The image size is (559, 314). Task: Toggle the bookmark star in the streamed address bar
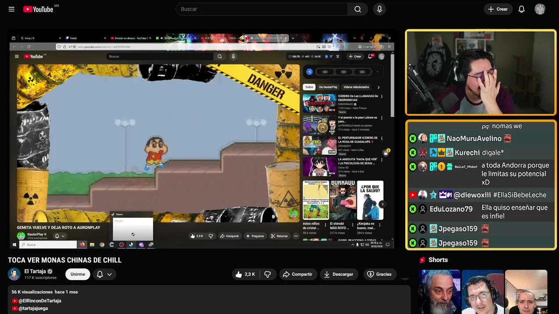(x=330, y=47)
